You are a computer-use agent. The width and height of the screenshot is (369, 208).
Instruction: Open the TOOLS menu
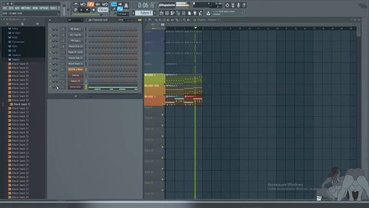tap(53, 8)
